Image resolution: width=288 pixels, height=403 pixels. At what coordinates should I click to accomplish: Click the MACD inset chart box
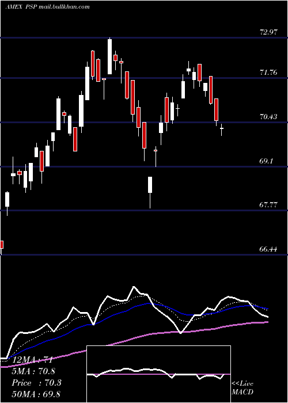158,374
